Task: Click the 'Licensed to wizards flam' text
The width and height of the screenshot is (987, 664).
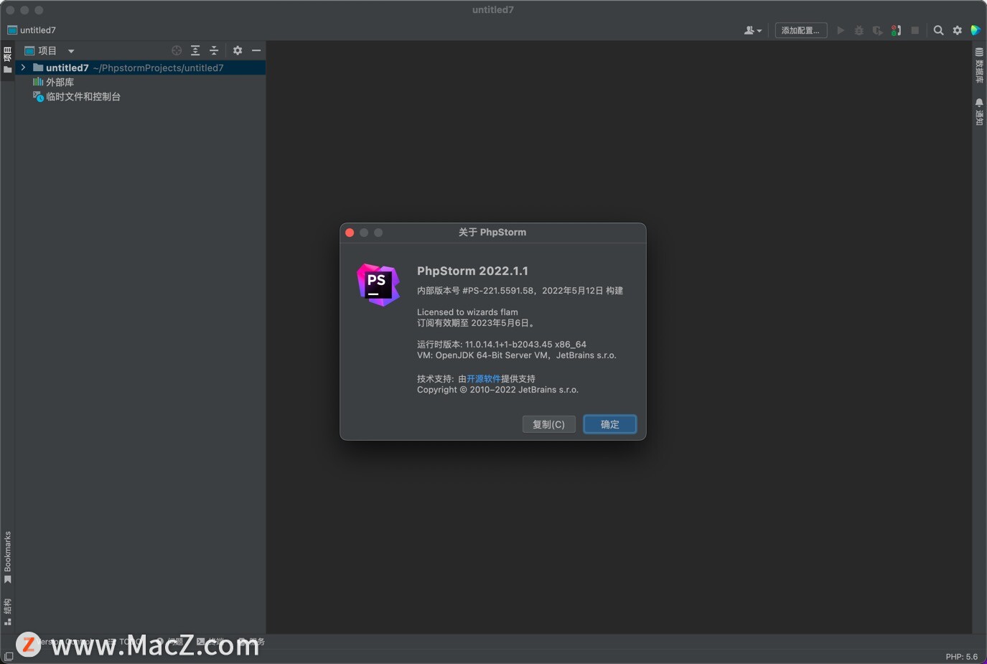Action: coord(467,312)
